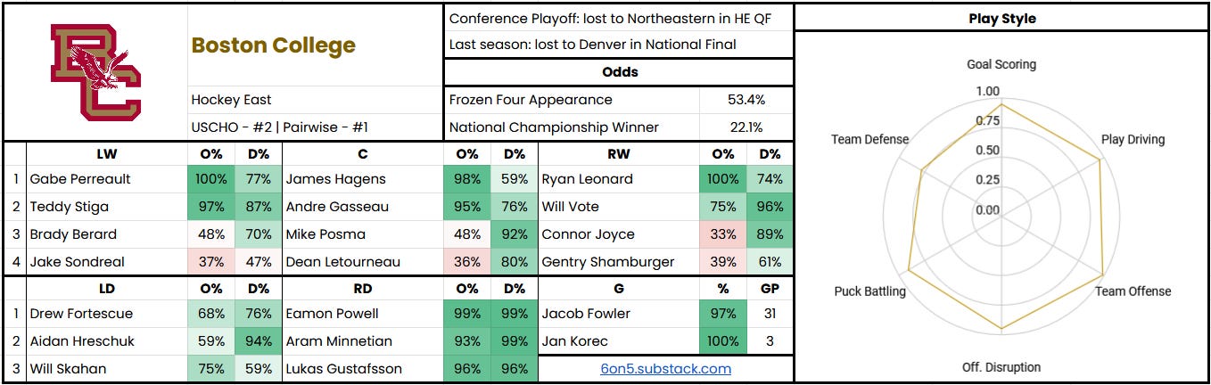
Task: Open the 6on5.substack.com link
Action: pos(665,368)
